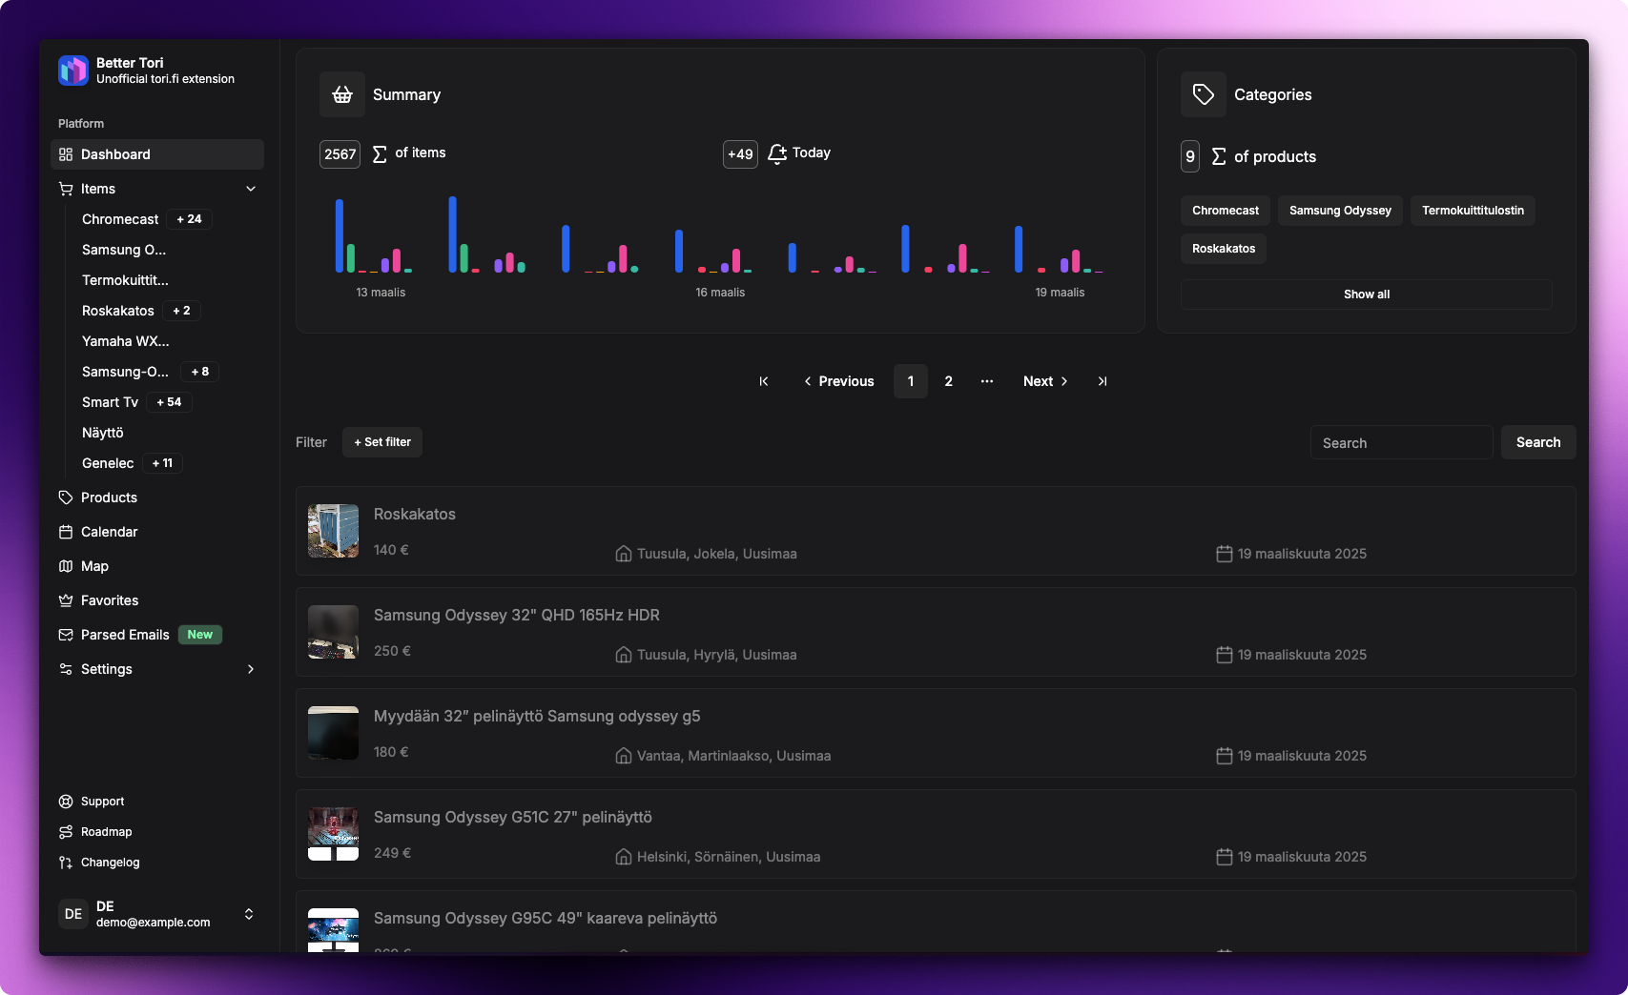Open the Changelog link
Screen dimensions: 1628x995
pos(110,863)
